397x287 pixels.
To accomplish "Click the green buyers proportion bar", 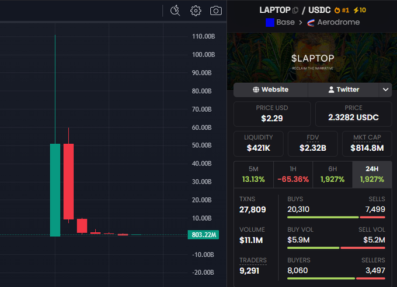I will [x=321, y=278].
